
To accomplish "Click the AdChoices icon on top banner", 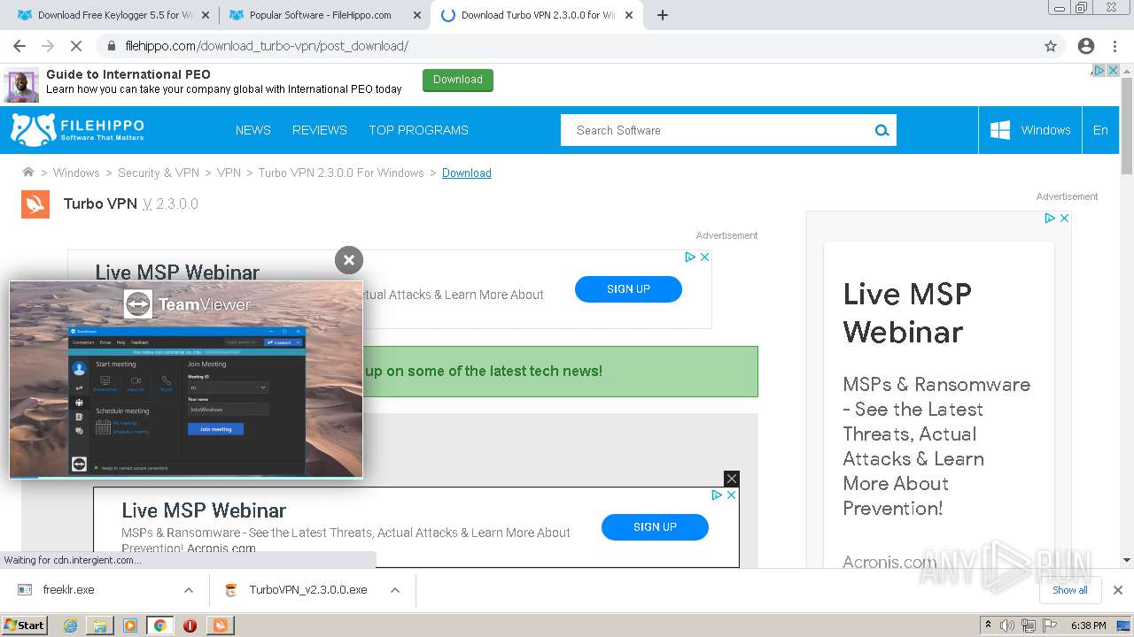I will [x=1099, y=70].
